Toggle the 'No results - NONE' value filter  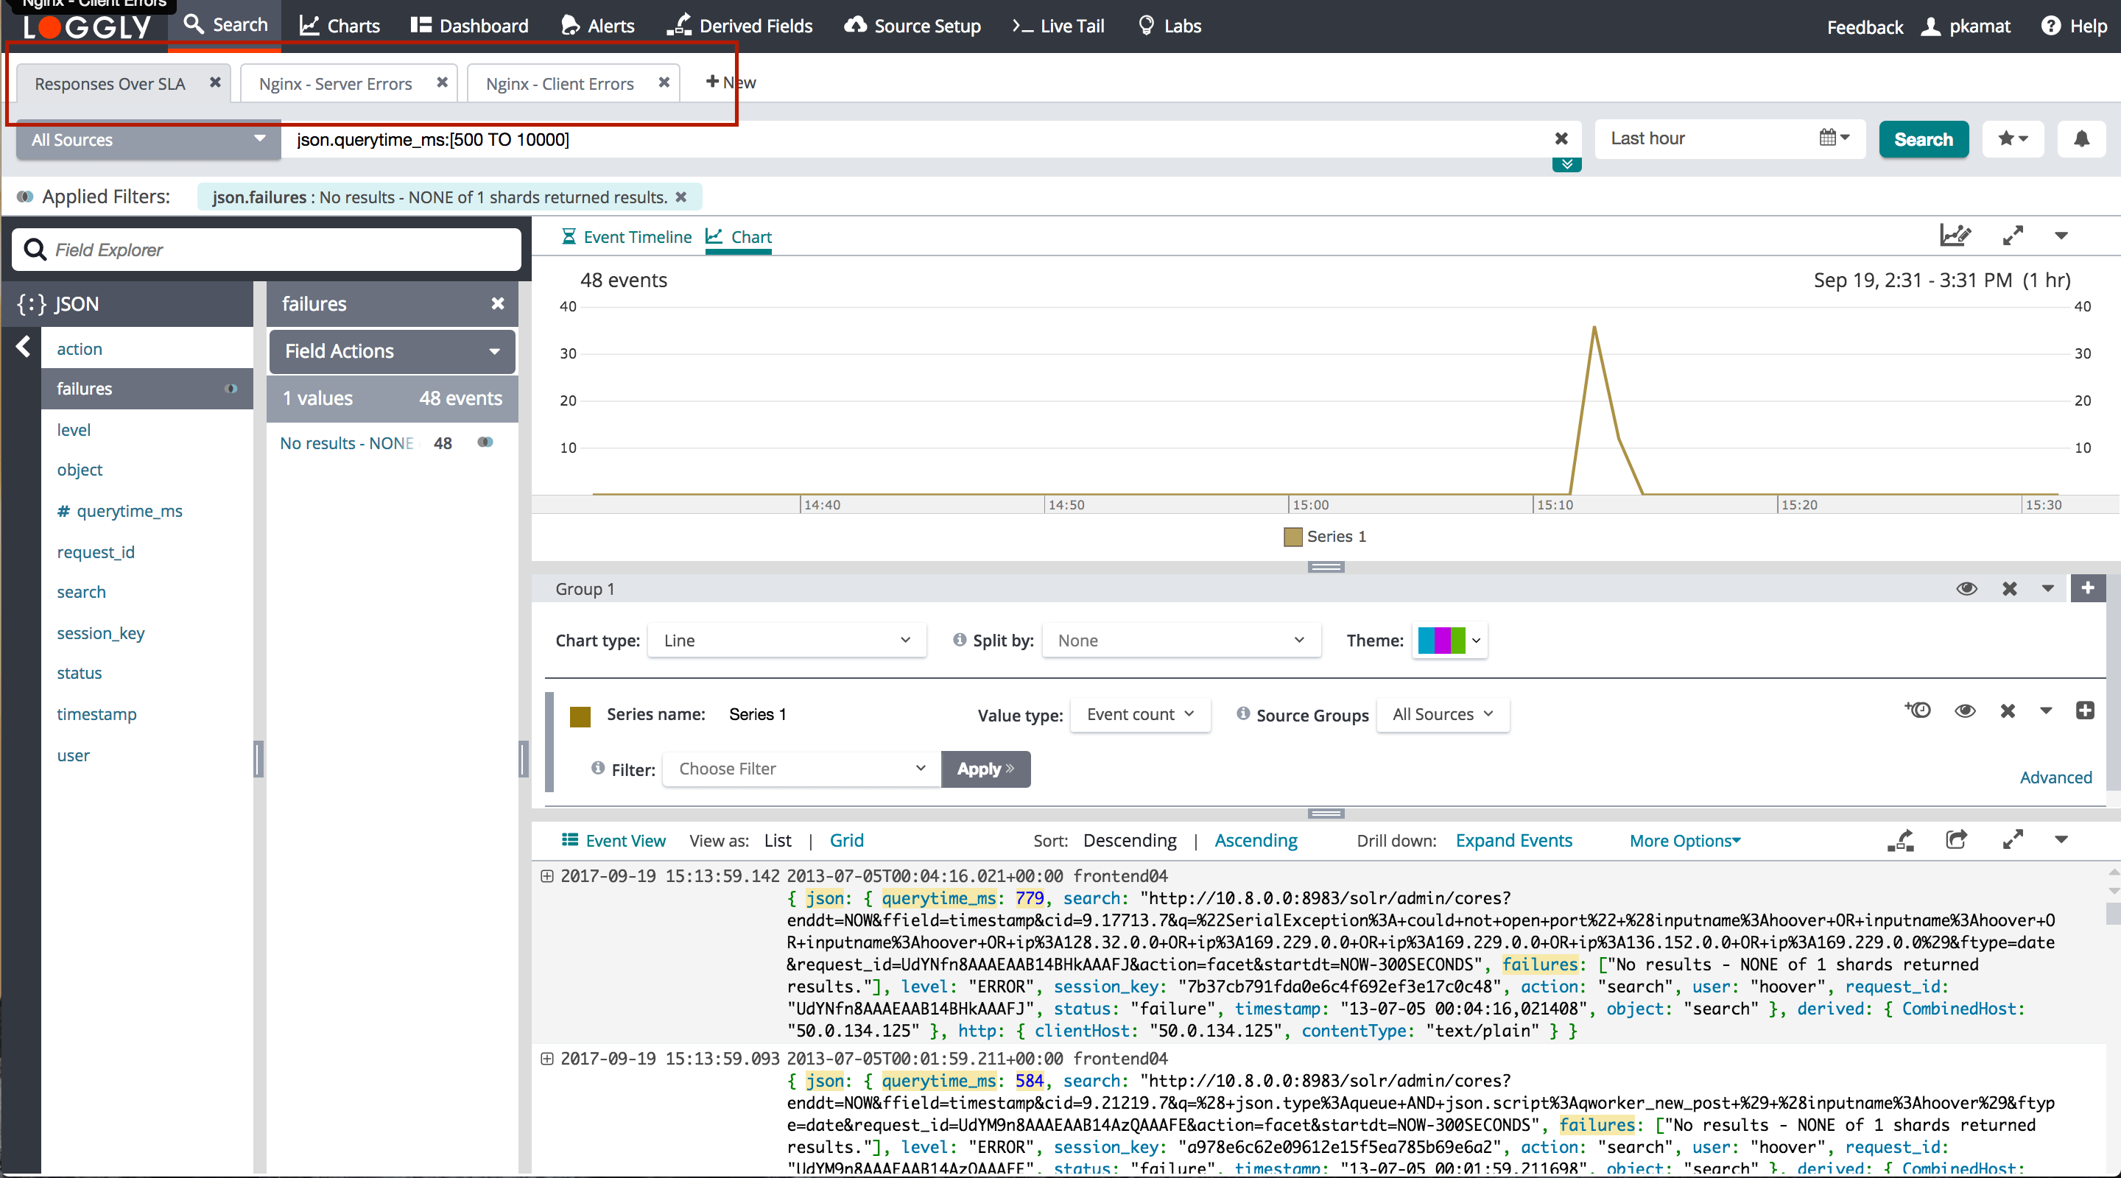486,443
